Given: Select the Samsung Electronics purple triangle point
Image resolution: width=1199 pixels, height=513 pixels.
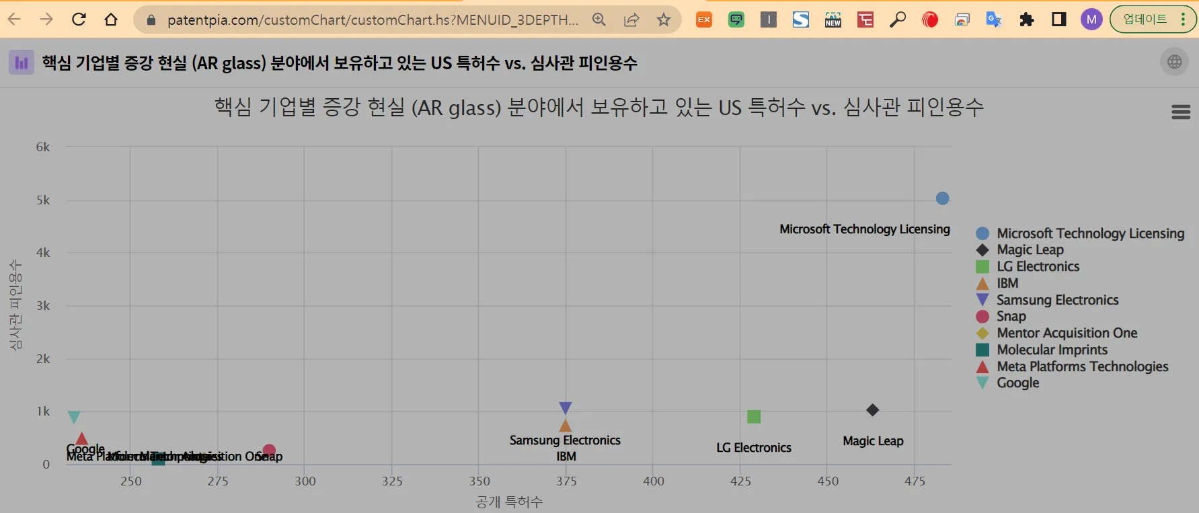Looking at the screenshot, I should pos(566,407).
